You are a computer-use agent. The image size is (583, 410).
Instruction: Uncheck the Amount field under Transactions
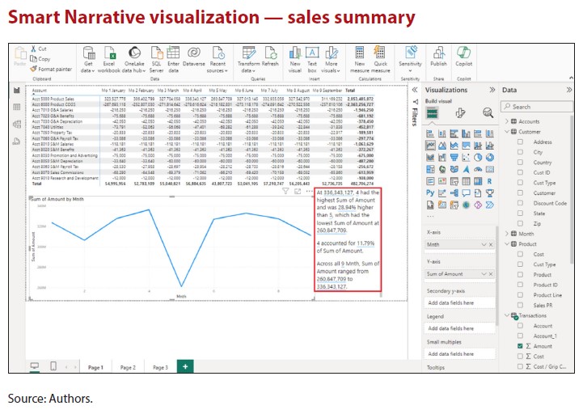coord(520,345)
